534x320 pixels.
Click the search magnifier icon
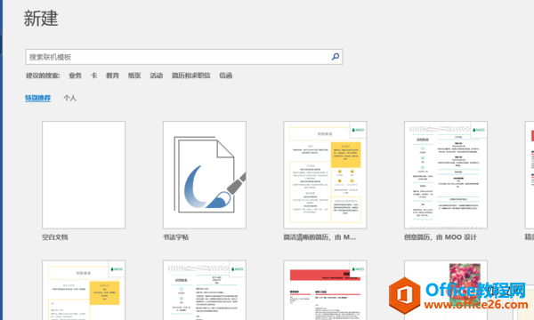point(336,57)
